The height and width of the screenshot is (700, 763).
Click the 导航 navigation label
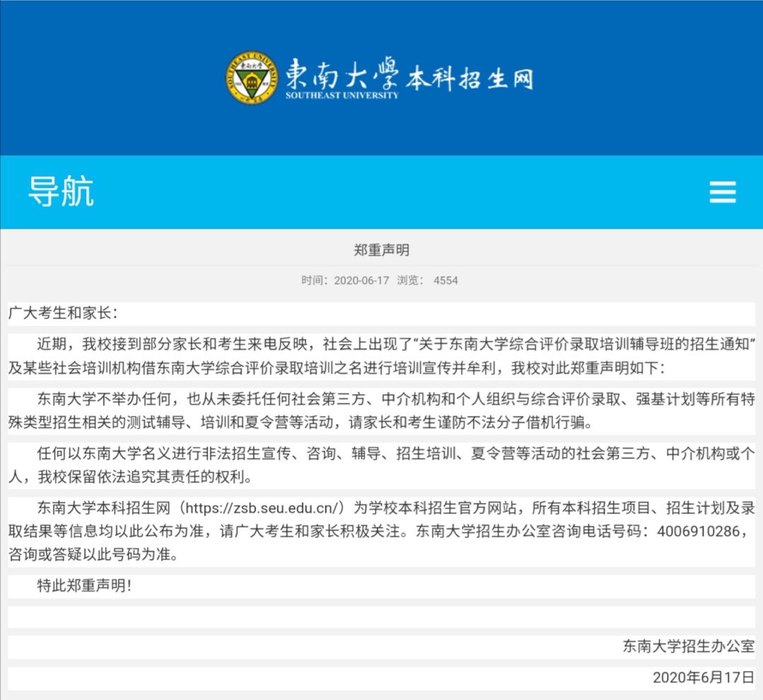61,191
